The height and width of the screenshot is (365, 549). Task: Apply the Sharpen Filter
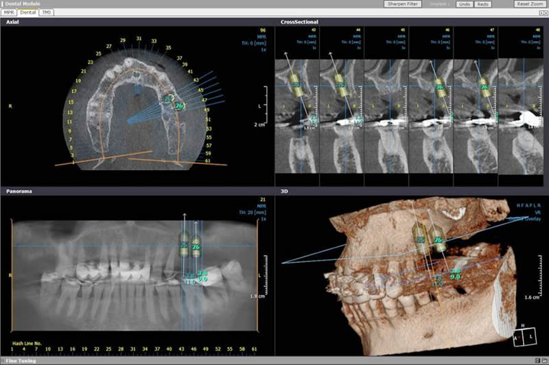(402, 4)
